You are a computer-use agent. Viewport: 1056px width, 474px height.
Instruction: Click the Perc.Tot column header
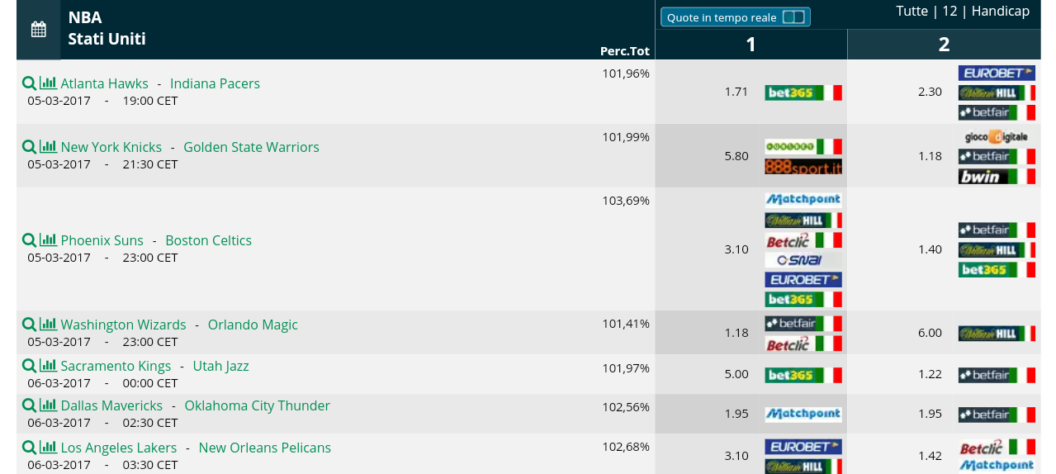coord(625,51)
